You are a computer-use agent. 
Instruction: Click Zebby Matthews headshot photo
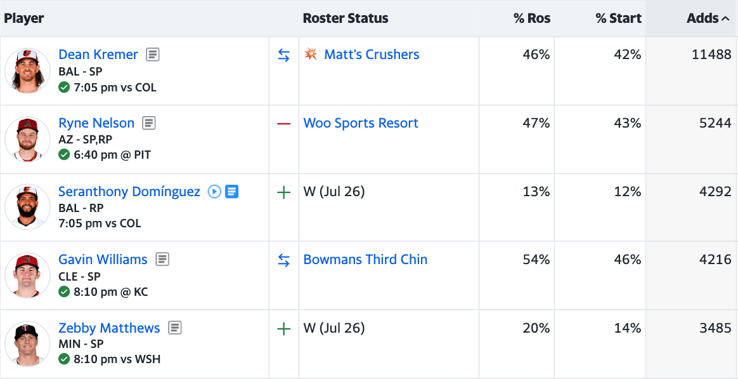point(27,344)
